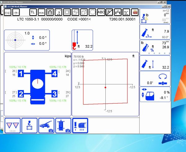Select outrigger number 3

(55, 94)
